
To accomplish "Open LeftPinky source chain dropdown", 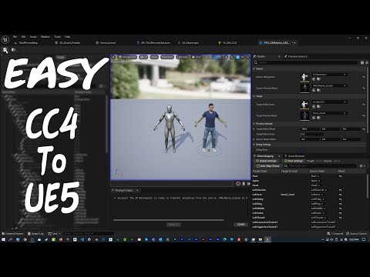I will (318, 199).
